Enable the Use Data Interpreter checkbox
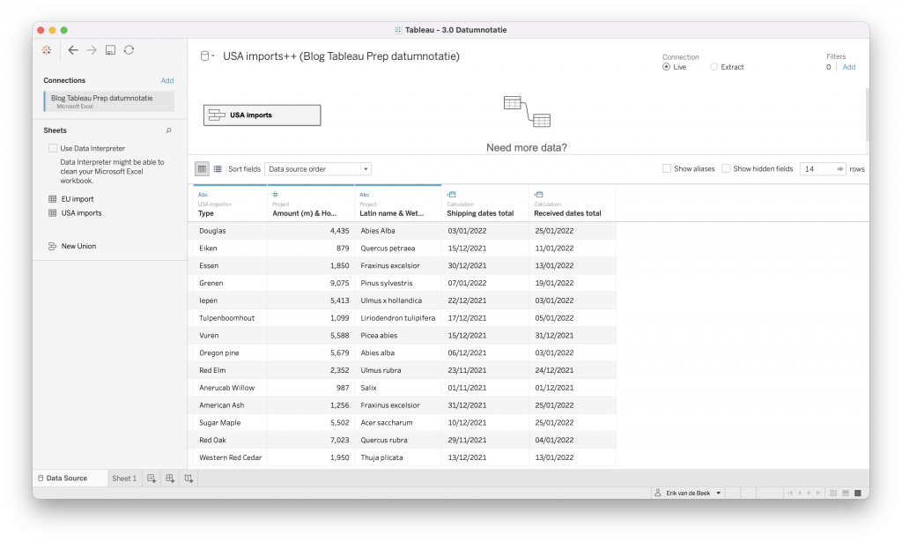The height and width of the screenshot is (542, 902). [x=54, y=149]
